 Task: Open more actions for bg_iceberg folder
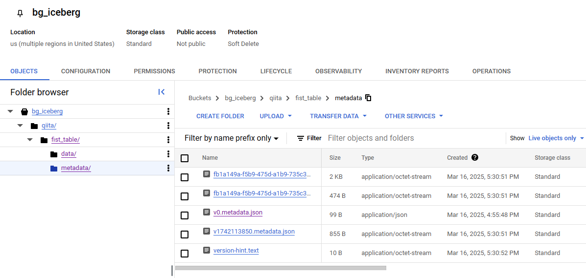click(x=168, y=111)
